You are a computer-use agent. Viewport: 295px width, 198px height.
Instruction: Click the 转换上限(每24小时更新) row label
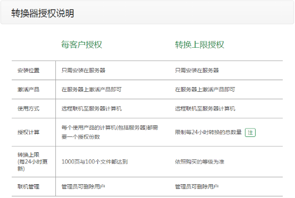click(x=32, y=161)
